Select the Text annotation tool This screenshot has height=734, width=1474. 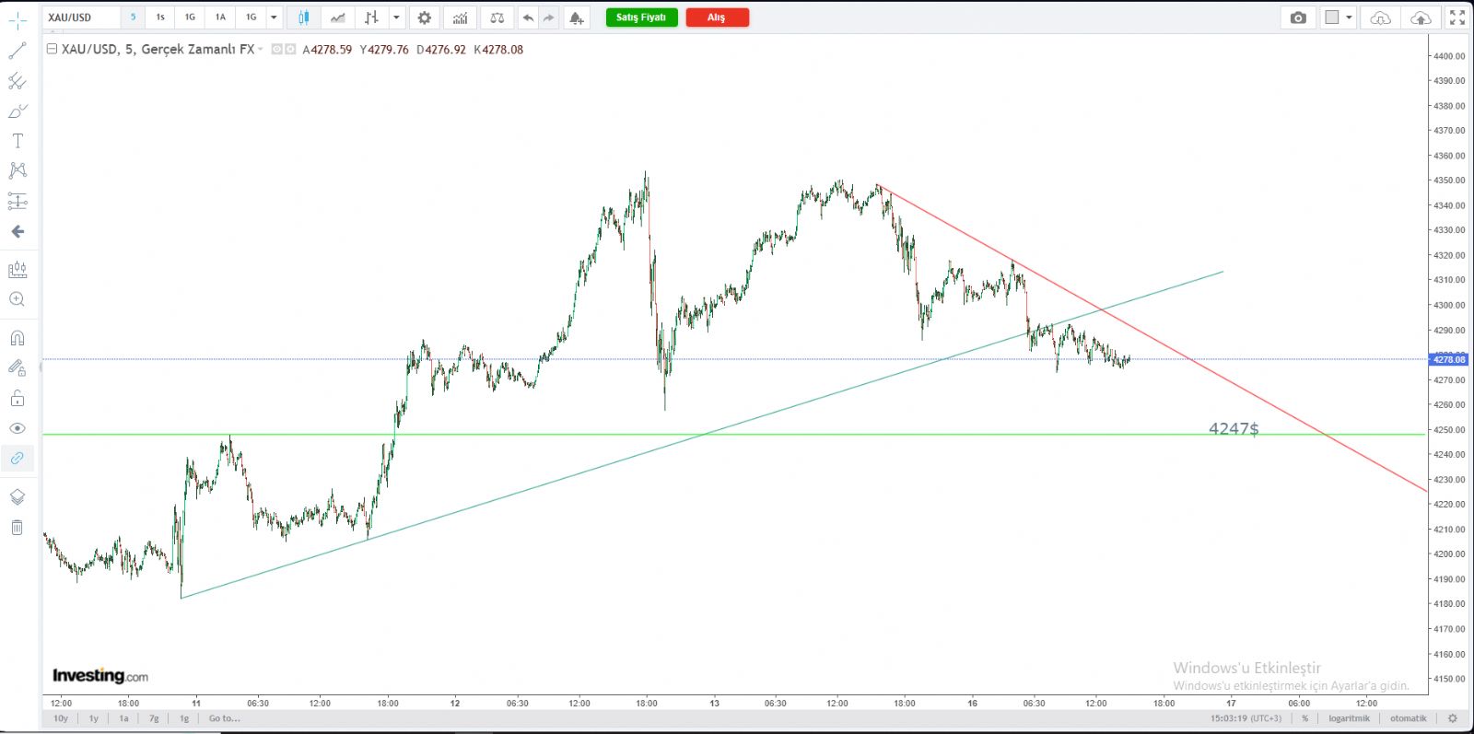17,141
